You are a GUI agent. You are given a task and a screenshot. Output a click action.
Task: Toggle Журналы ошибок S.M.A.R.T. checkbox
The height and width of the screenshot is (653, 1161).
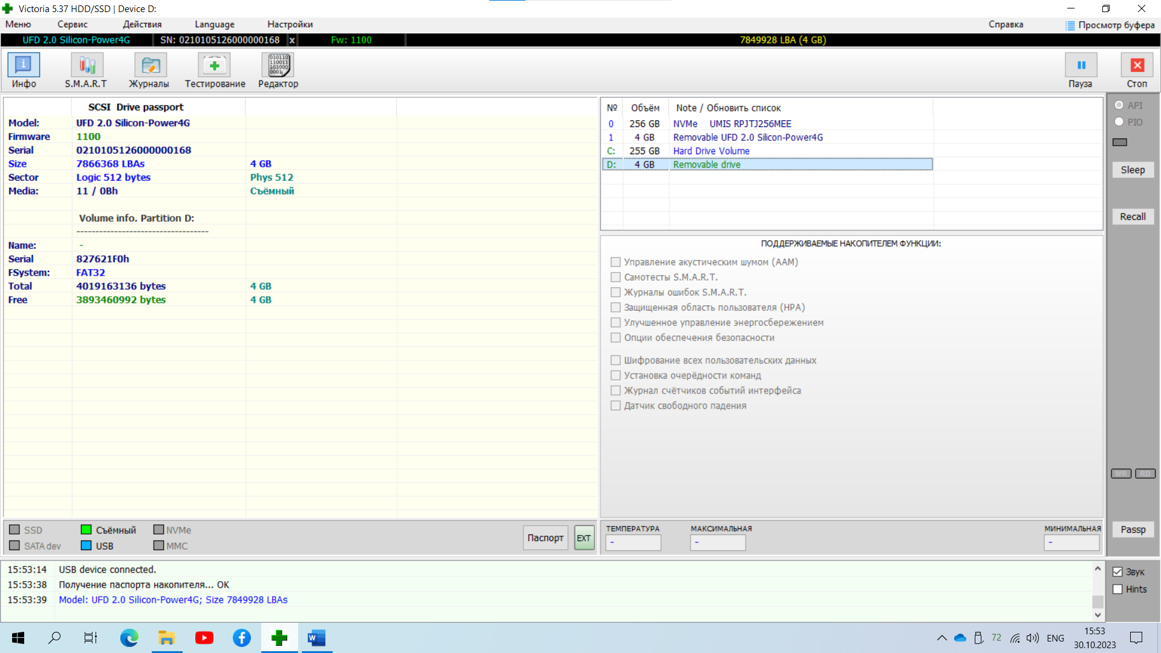click(x=616, y=292)
